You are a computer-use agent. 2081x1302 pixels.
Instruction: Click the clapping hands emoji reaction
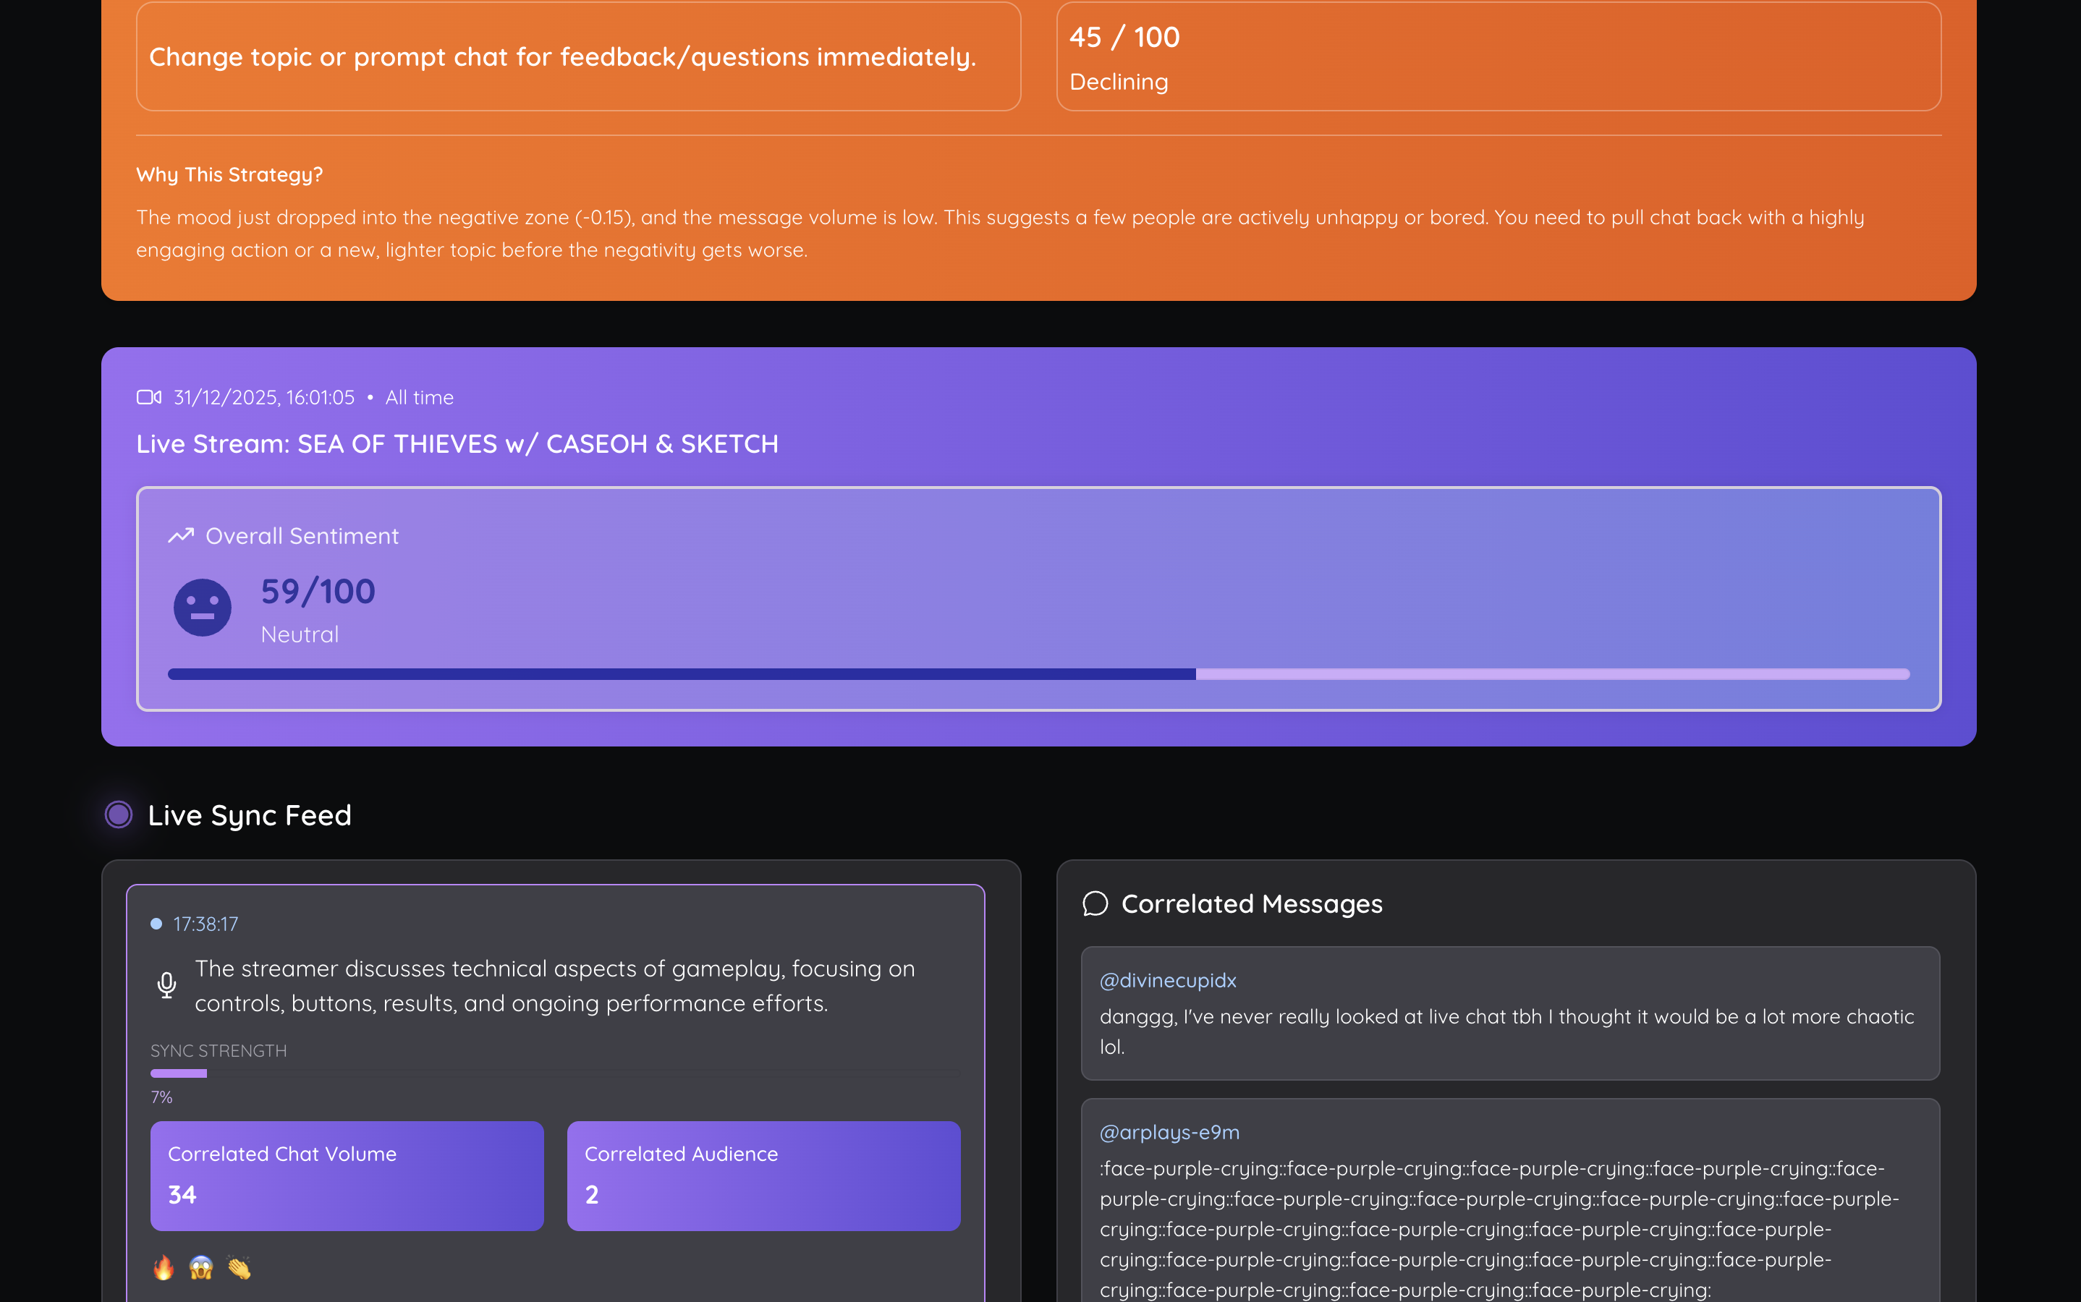(240, 1267)
